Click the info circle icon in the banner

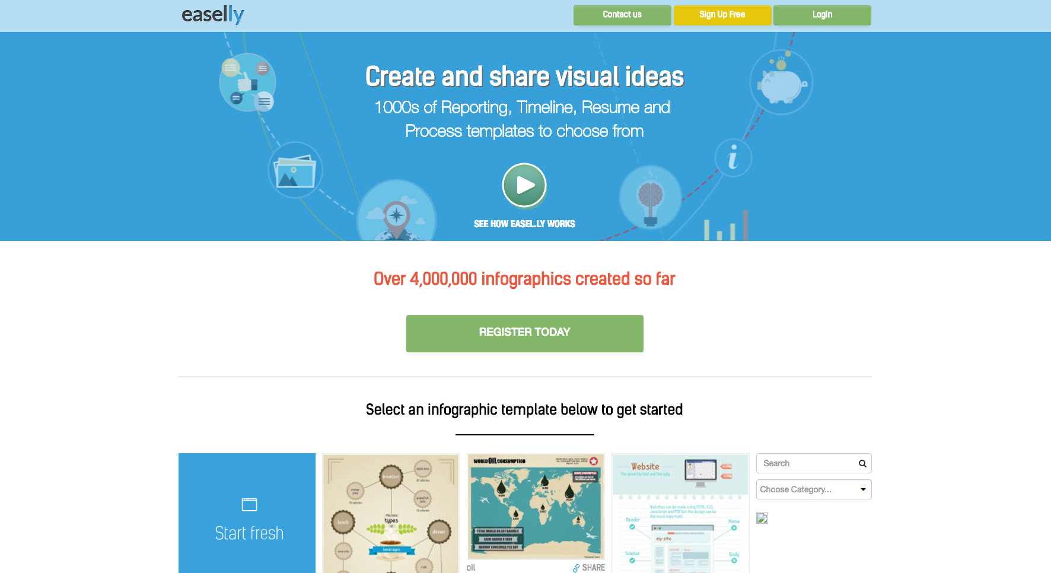pyautogui.click(x=732, y=158)
